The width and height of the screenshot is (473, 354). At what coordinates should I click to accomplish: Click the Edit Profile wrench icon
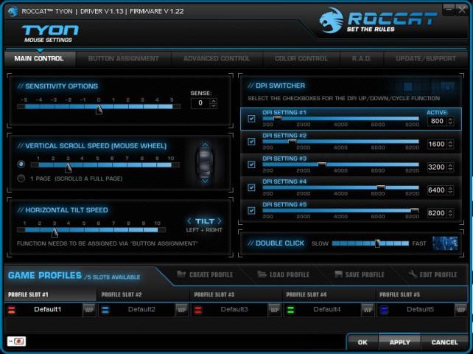pos(413,274)
